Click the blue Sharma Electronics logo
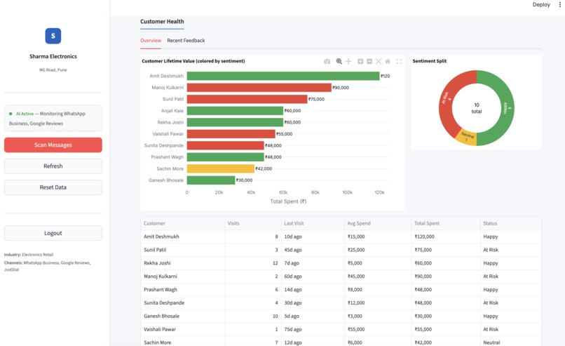Screen dimensions: 565x346 53,36
